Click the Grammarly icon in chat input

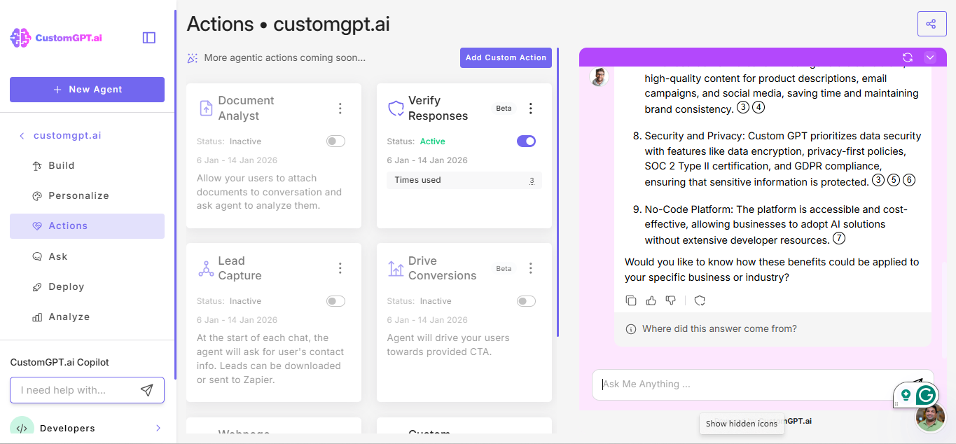[x=926, y=395]
